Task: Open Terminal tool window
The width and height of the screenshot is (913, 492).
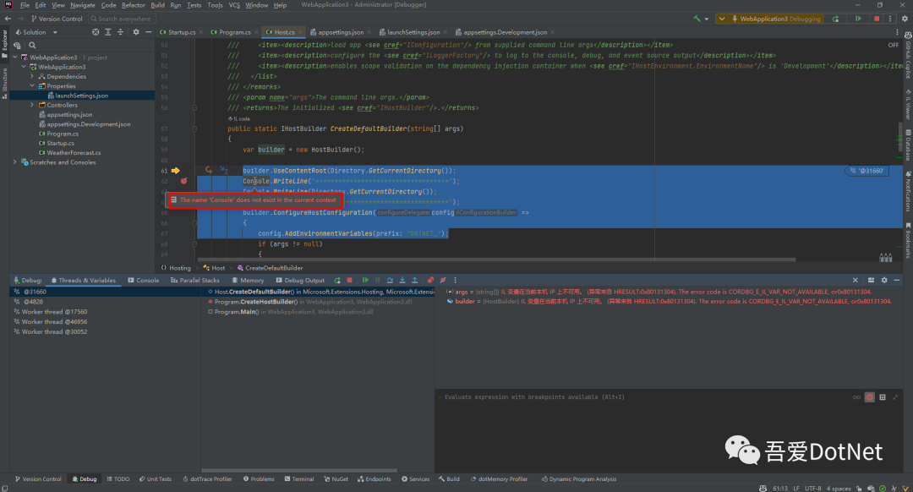Action: [x=299, y=478]
